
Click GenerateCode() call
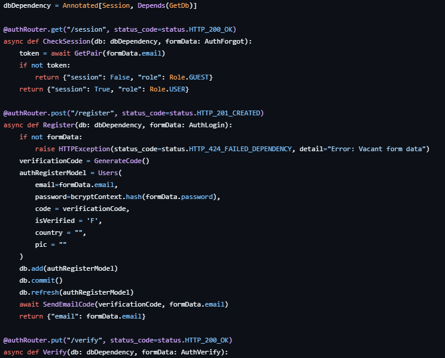click(x=122, y=161)
